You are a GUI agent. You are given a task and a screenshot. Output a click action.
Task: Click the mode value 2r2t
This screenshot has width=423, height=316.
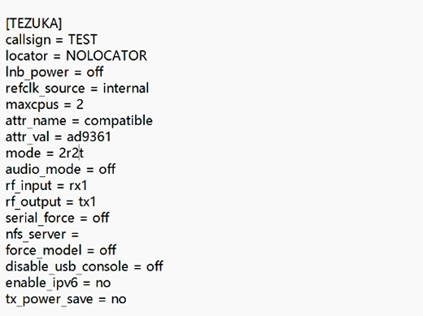(x=72, y=153)
